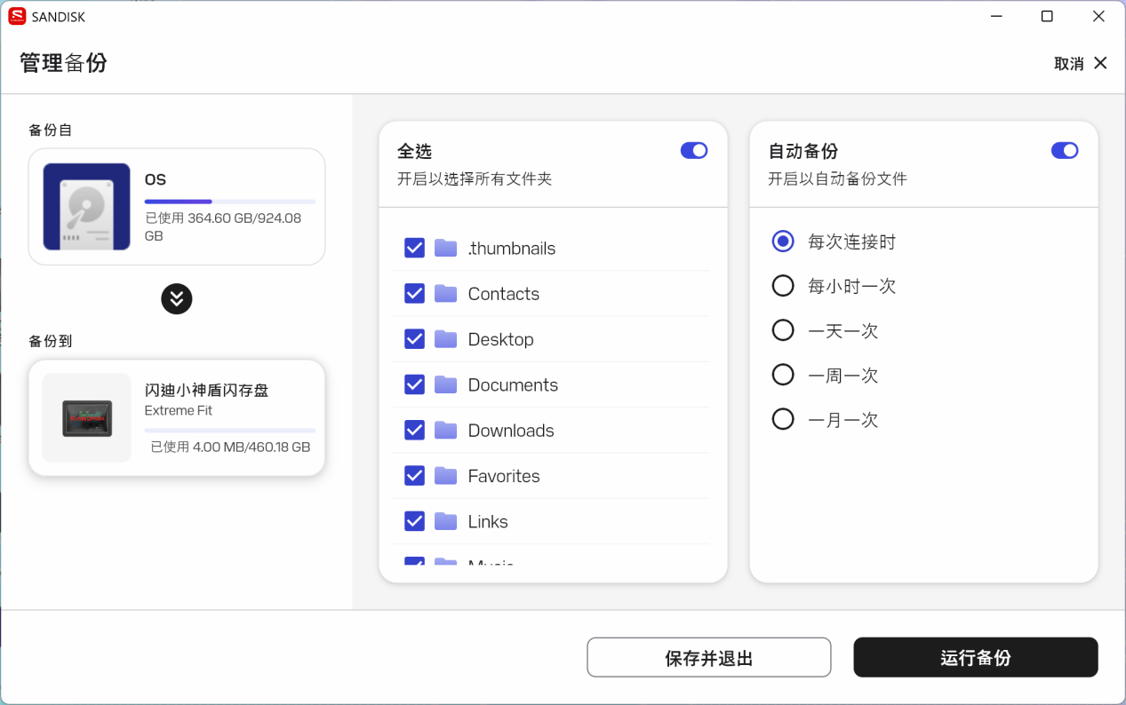
Task: Toggle the 全选 select-all switch
Action: (694, 151)
